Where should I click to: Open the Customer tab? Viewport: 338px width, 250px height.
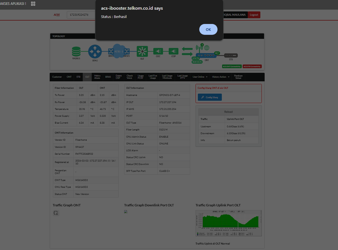click(x=57, y=77)
